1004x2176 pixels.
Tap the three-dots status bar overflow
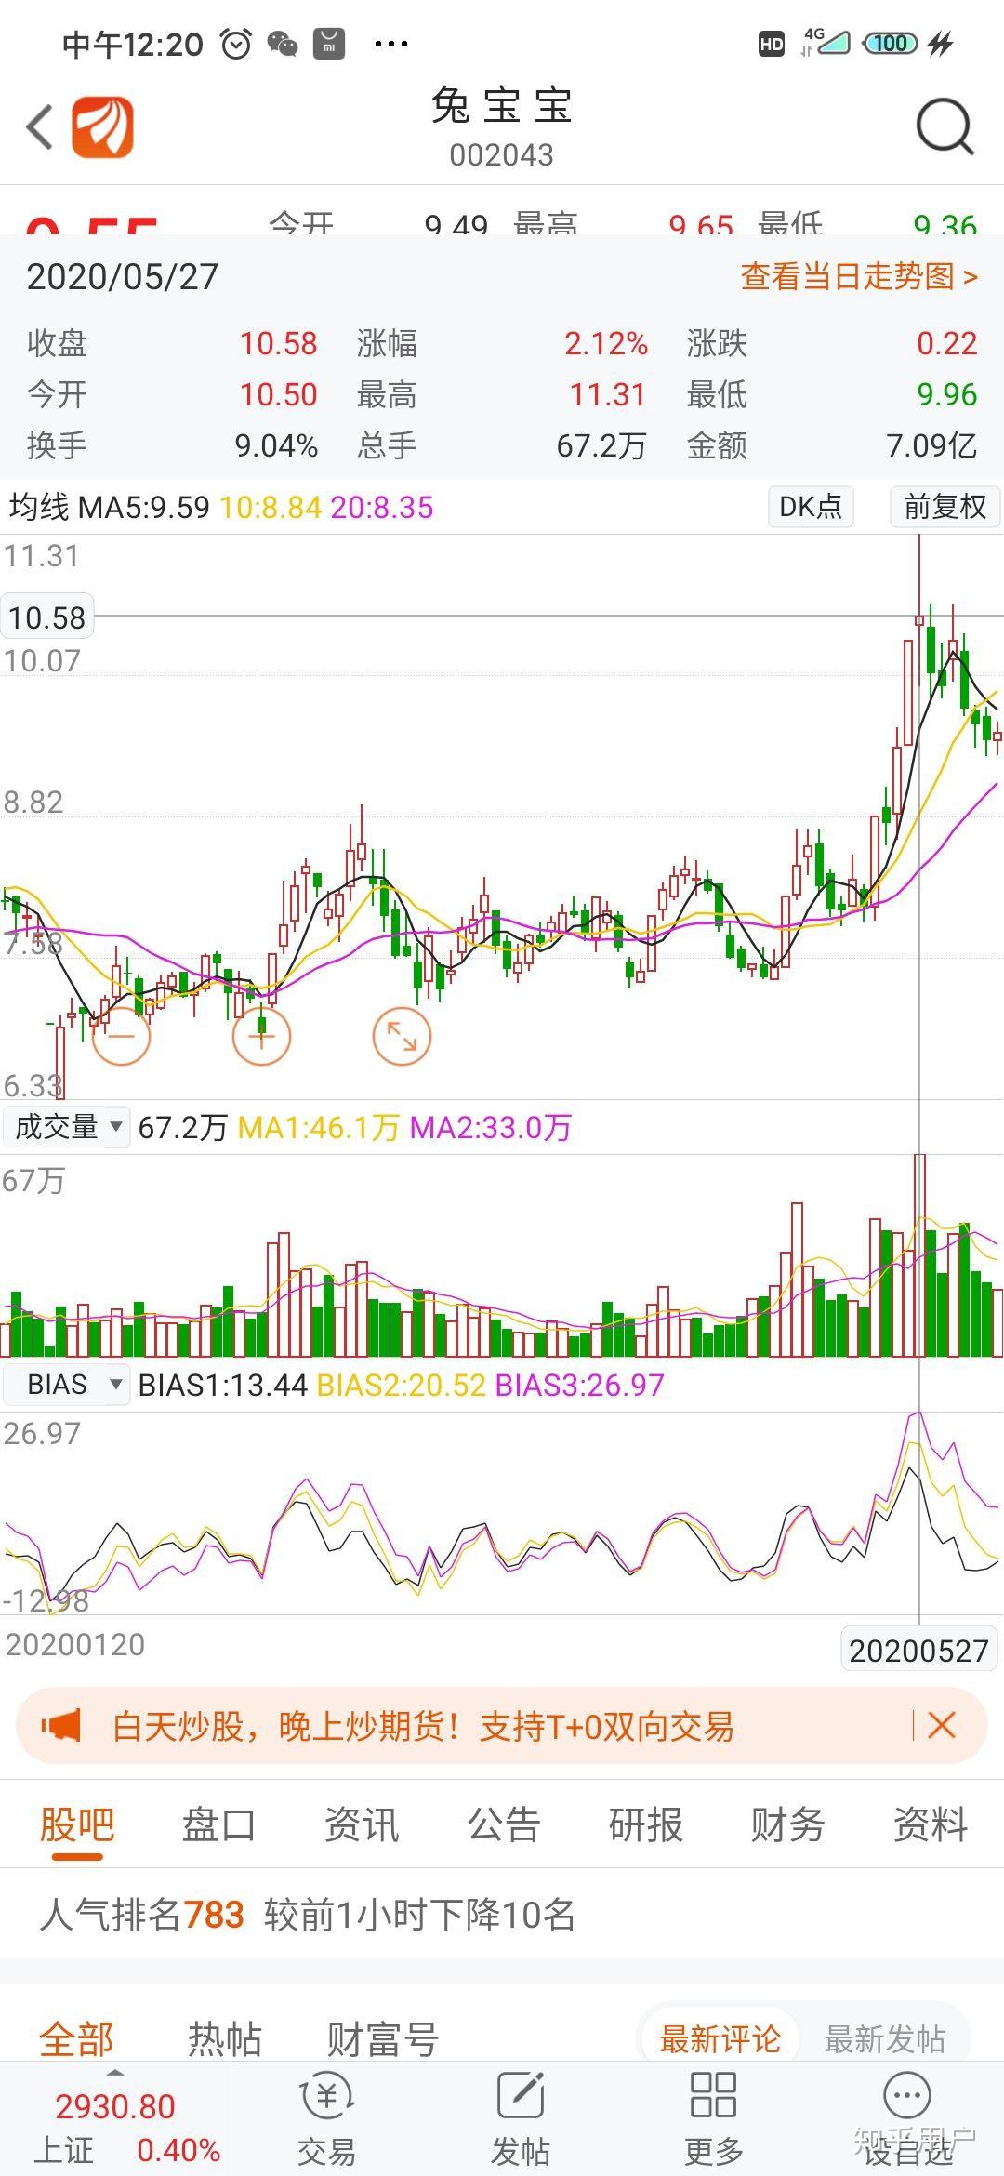point(390,43)
